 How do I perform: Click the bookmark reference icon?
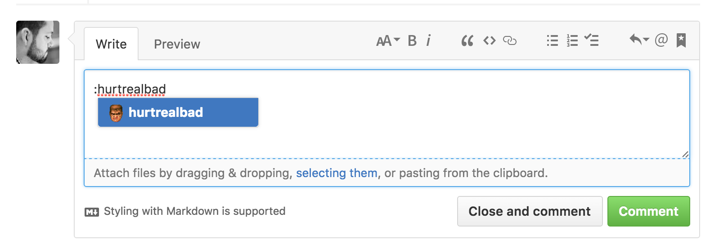[681, 40]
